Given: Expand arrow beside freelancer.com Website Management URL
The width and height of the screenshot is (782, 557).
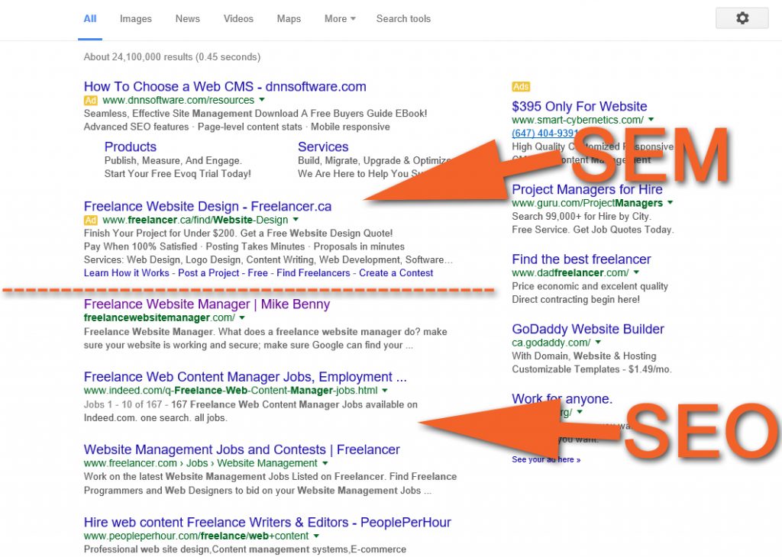Looking at the screenshot, I should coord(325,463).
